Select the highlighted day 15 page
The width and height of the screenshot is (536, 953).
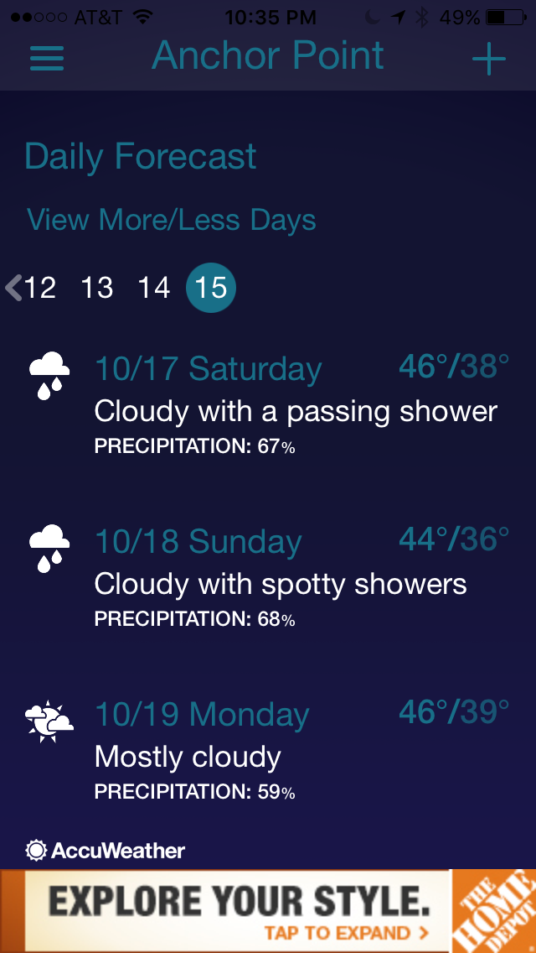pos(211,288)
